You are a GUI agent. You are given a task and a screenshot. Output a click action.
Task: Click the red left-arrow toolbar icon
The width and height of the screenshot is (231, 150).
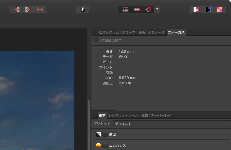(28, 9)
